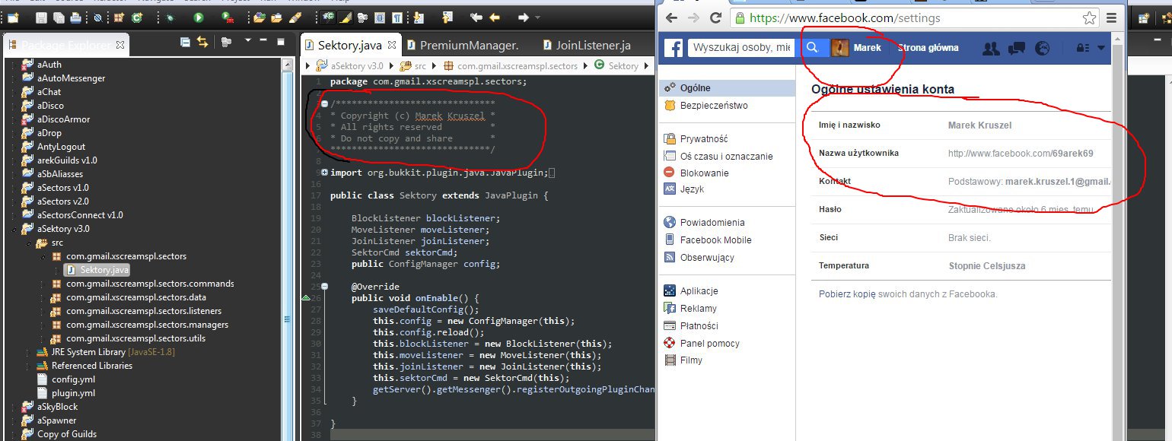Fold the onEnable method
This screenshot has height=441, width=1172.
[325, 287]
